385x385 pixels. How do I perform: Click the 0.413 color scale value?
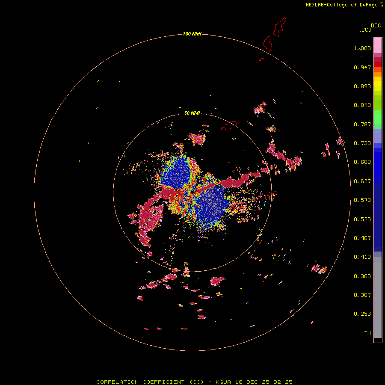362,257
